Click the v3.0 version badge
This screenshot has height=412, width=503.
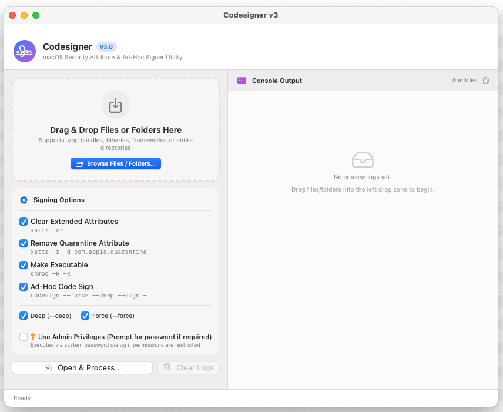106,47
